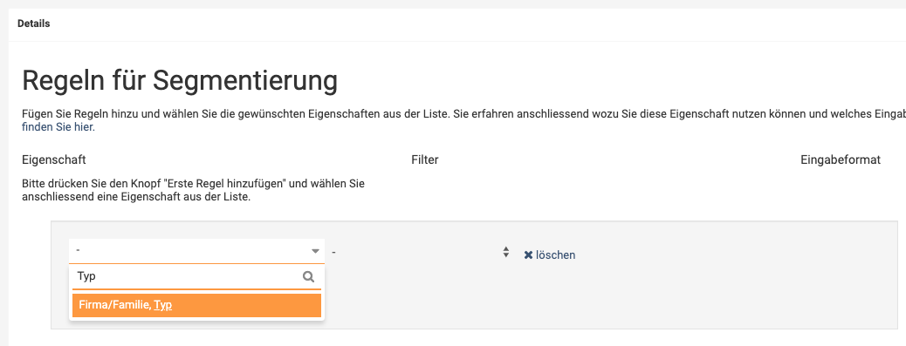906x346 pixels.
Task: Click the "Erste Regel hinzufügen" instruction text
Action: 196,191
